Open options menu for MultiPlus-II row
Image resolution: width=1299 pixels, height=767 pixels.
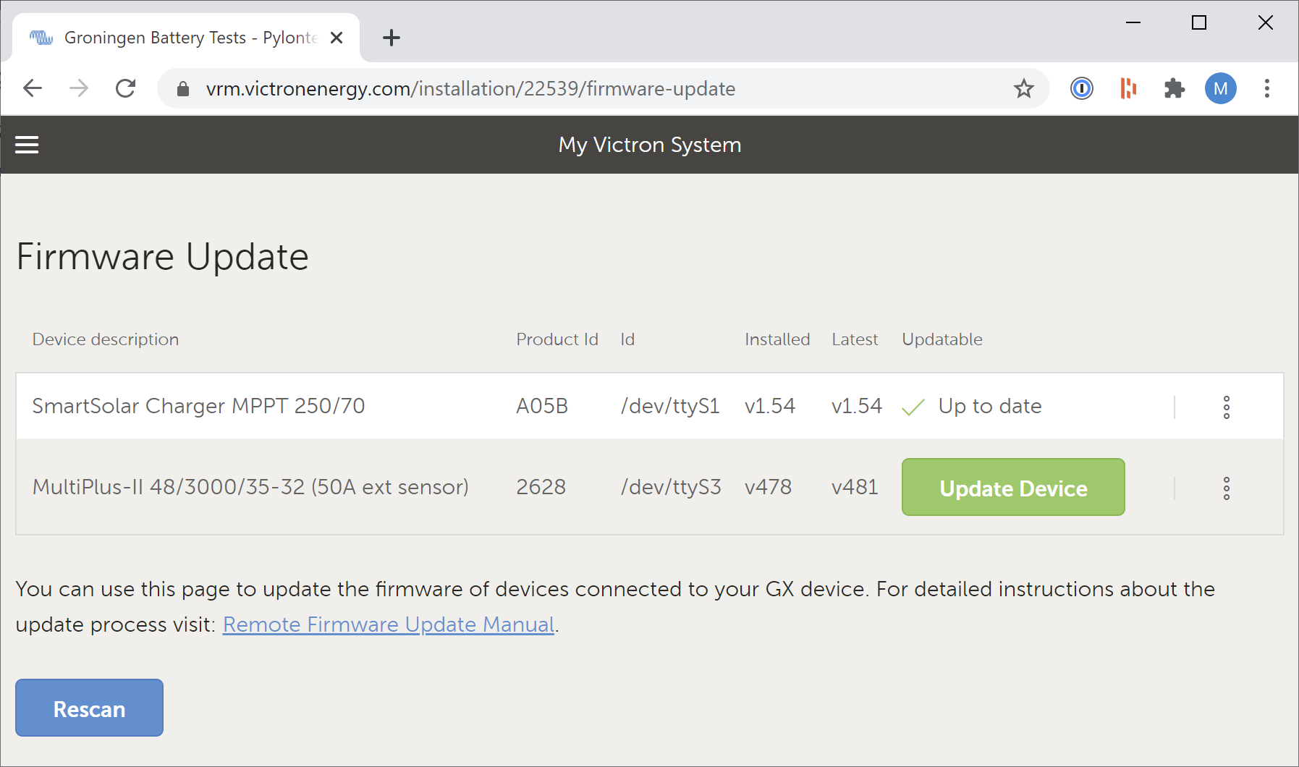coord(1226,488)
